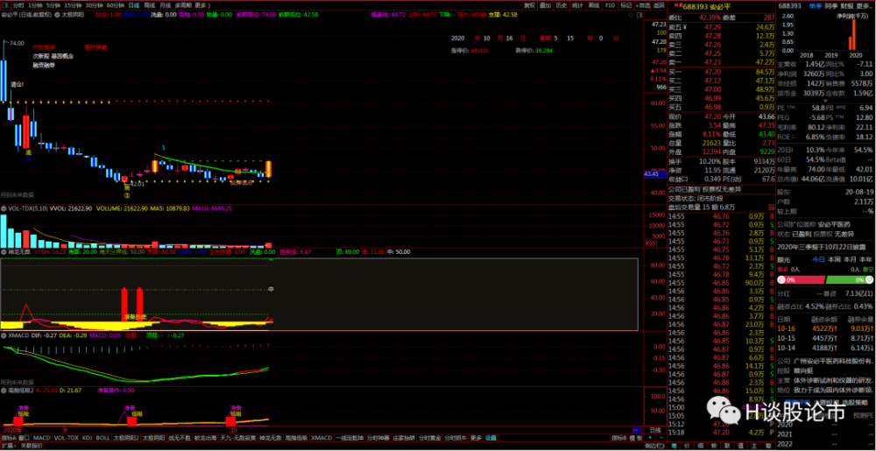
Task: Select the 1分钟 period tab
Action: pos(35,5)
